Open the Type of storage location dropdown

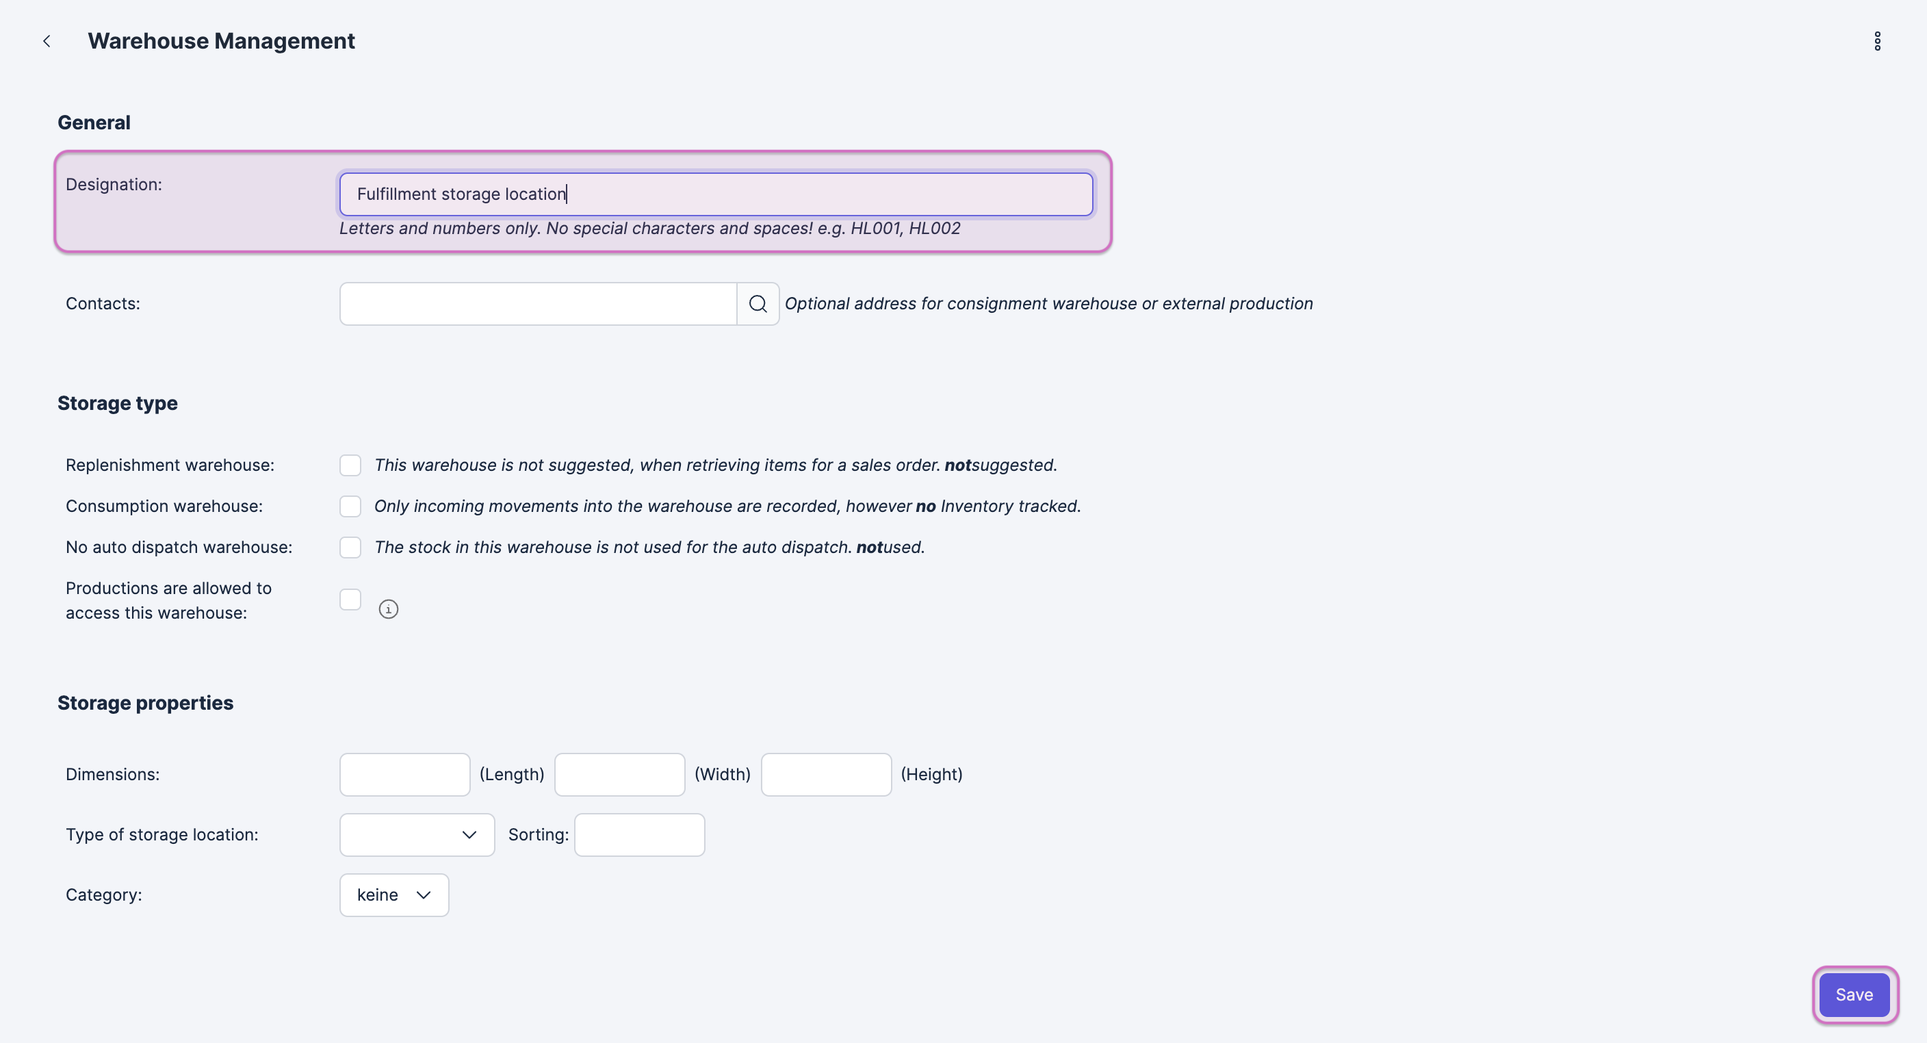coord(417,835)
